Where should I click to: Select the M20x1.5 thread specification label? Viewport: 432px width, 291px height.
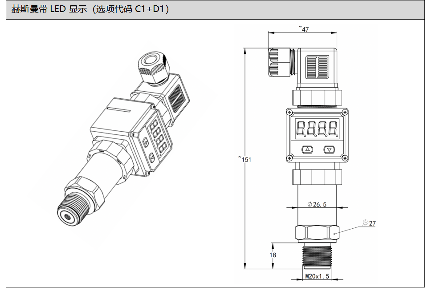tap(317, 276)
